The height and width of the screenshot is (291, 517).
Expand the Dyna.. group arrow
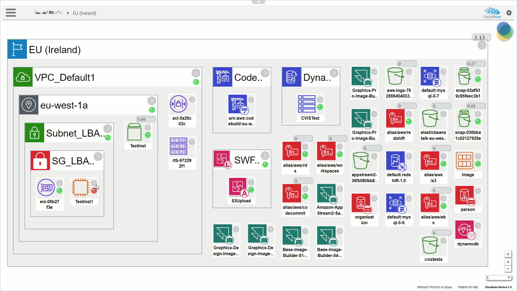coord(334,73)
